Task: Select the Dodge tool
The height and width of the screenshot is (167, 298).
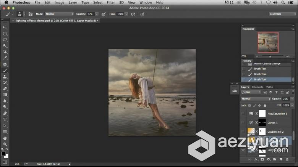Action: (5, 107)
